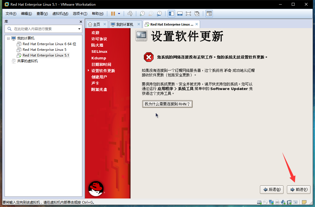Click the VMware Workstation title bar icon
Screen dimensions: 315x207
pyautogui.click(x=7, y=4)
